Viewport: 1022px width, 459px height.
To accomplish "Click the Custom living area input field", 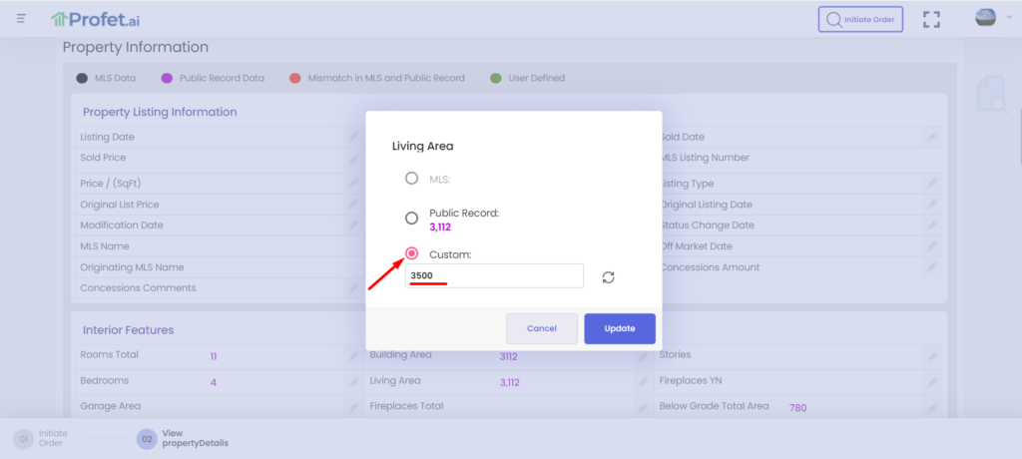I will click(x=494, y=275).
